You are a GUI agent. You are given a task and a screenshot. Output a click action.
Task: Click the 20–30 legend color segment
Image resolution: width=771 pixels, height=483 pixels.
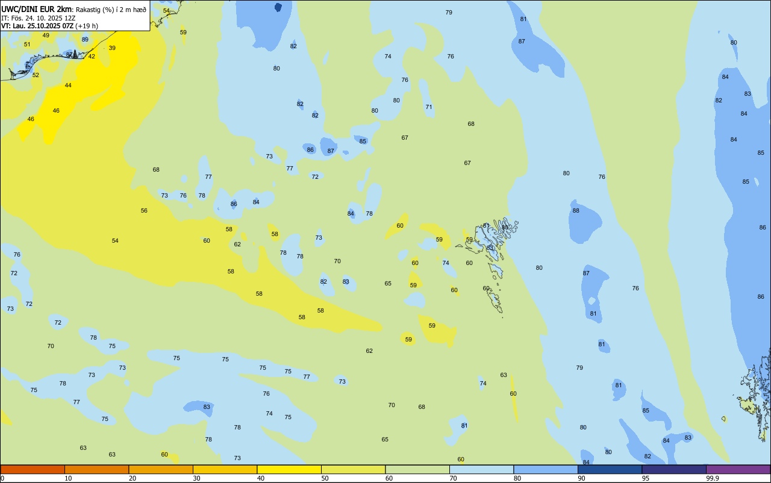pyautogui.click(x=161, y=469)
